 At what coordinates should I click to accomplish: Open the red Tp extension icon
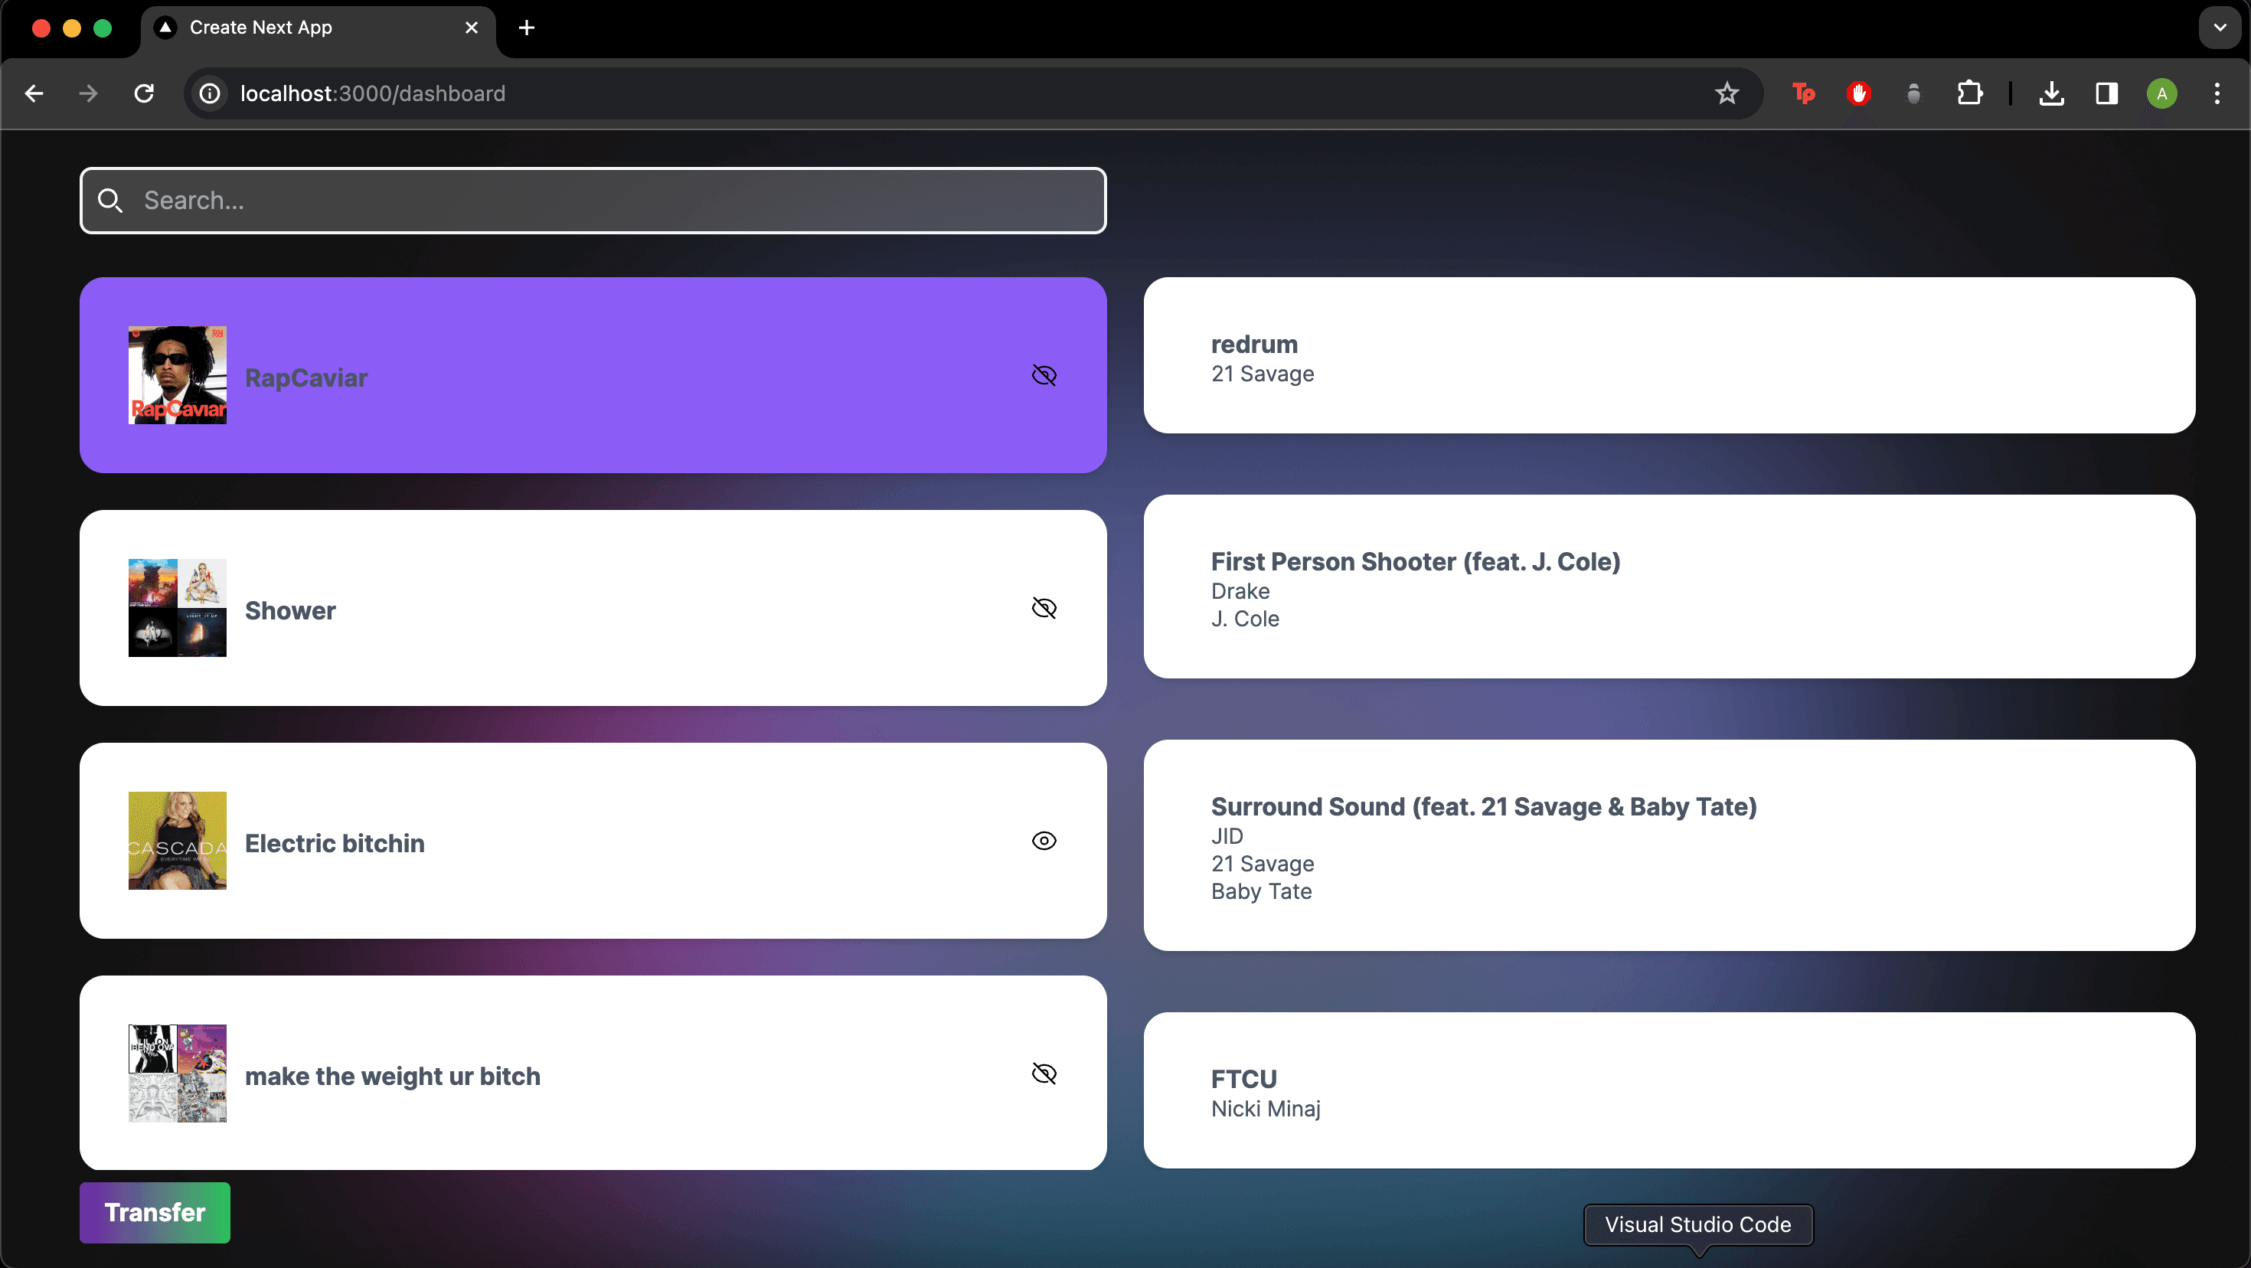coord(1804,93)
